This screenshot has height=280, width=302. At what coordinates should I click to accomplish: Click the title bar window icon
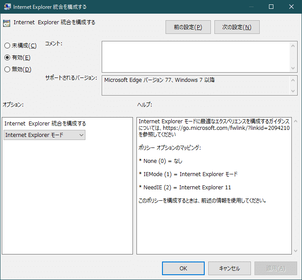pyautogui.click(x=7, y=7)
